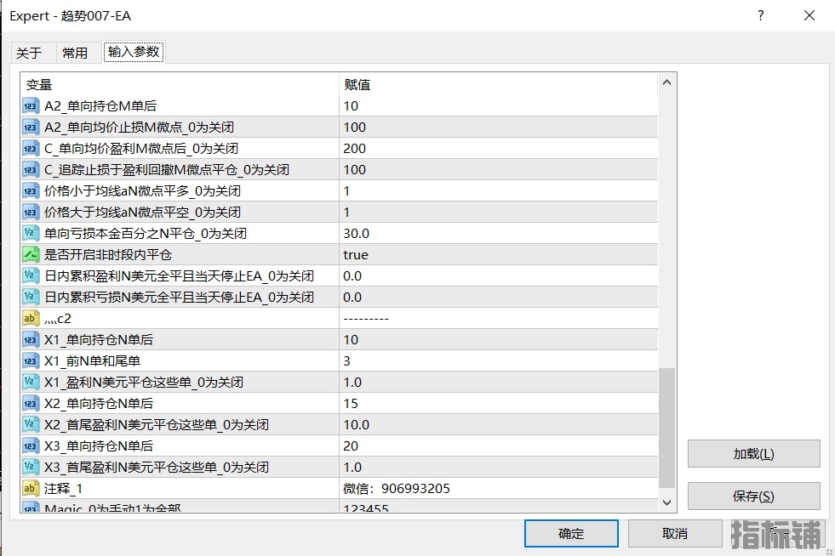Click the icon beside 日内累积盈利N美元全平且当天停止EA_0为关闭
The height and width of the screenshot is (556, 835).
tap(31, 276)
